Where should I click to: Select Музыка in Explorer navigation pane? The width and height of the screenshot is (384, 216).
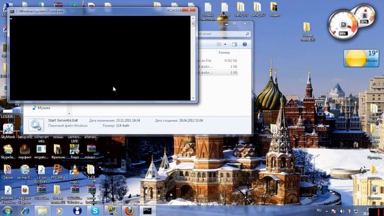pyautogui.click(x=41, y=108)
